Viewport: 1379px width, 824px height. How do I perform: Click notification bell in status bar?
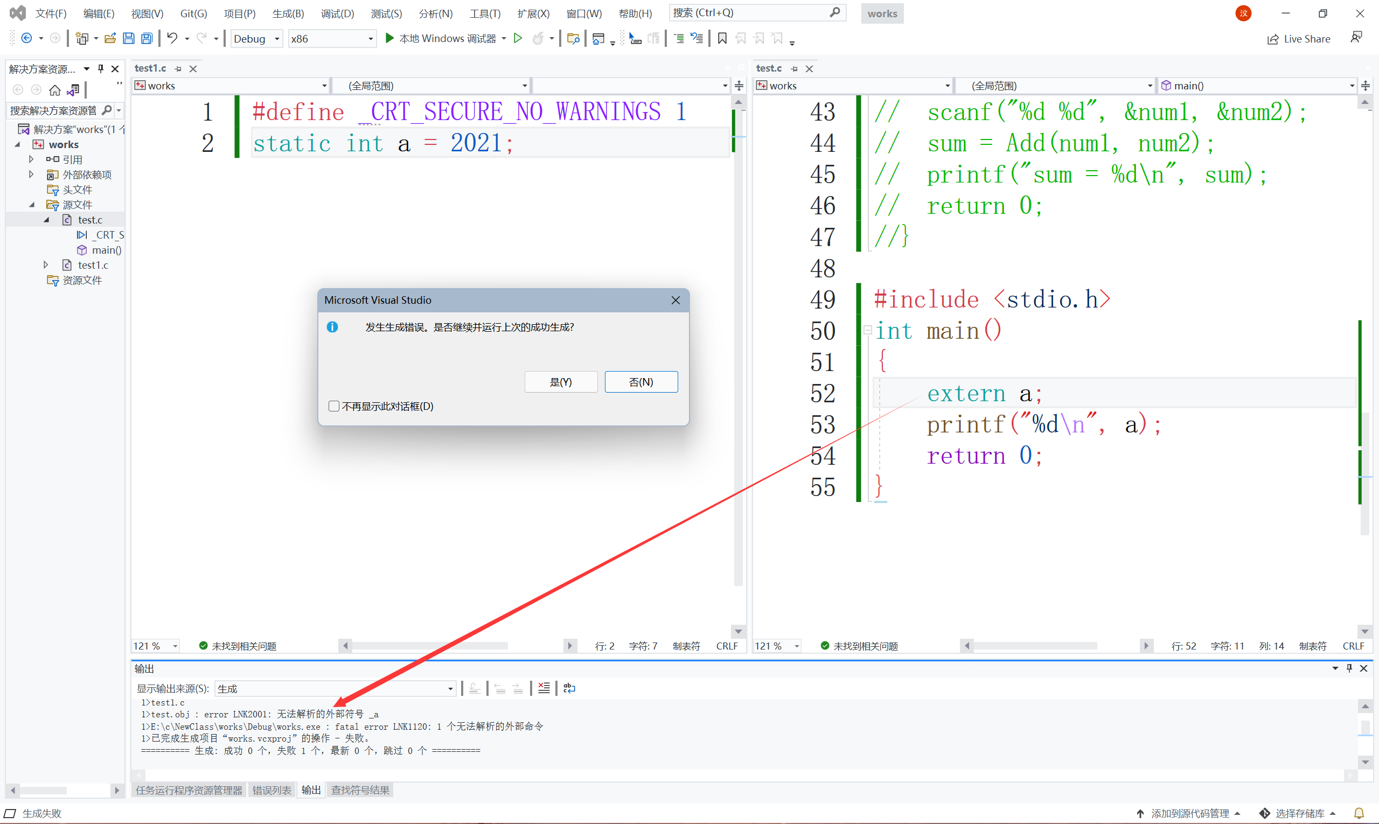(x=1359, y=813)
